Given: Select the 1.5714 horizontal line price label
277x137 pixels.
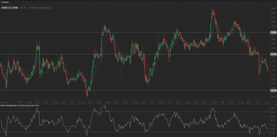Looking at the screenshot, I should point(273,91).
